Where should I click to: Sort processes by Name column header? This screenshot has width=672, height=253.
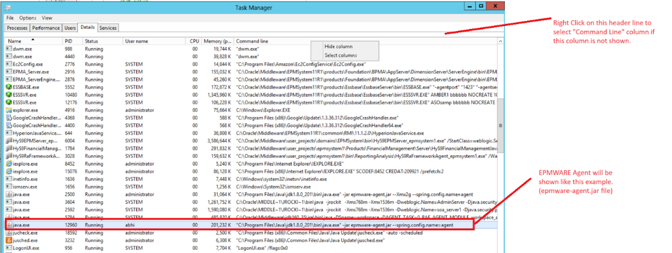click(14, 41)
